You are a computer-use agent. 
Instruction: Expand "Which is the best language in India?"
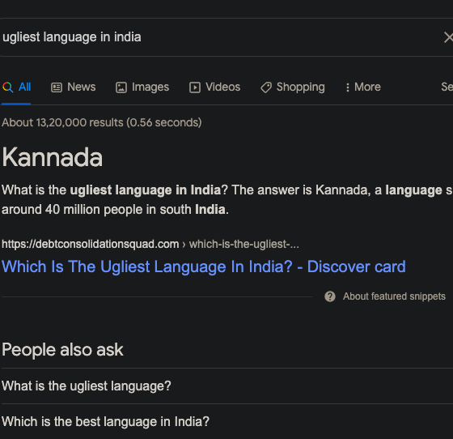pos(227,422)
